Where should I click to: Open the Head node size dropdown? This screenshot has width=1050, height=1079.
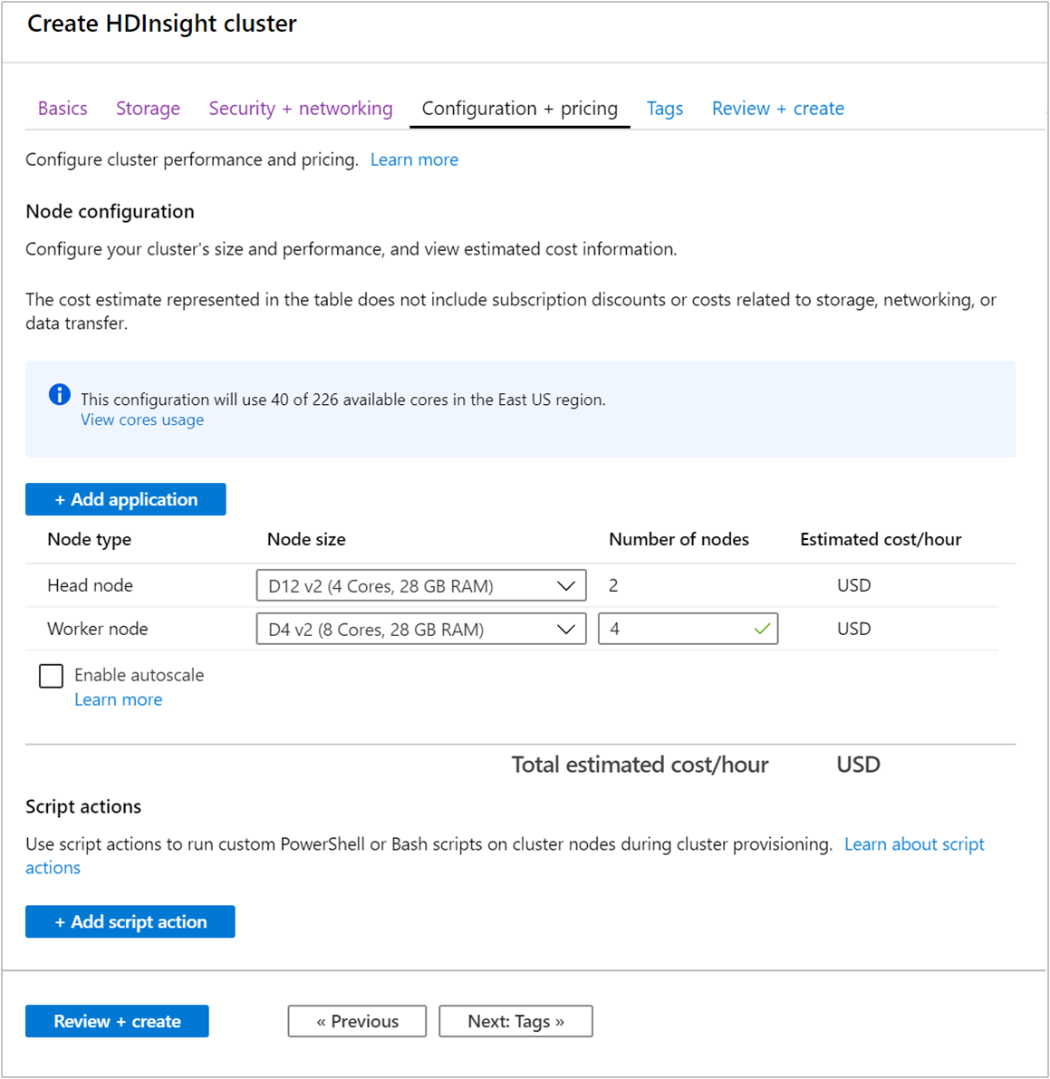(420, 585)
